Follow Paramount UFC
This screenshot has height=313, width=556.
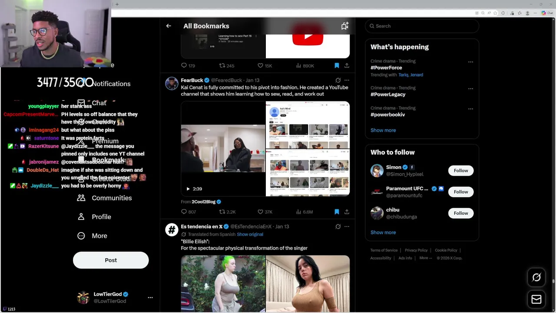click(x=461, y=192)
